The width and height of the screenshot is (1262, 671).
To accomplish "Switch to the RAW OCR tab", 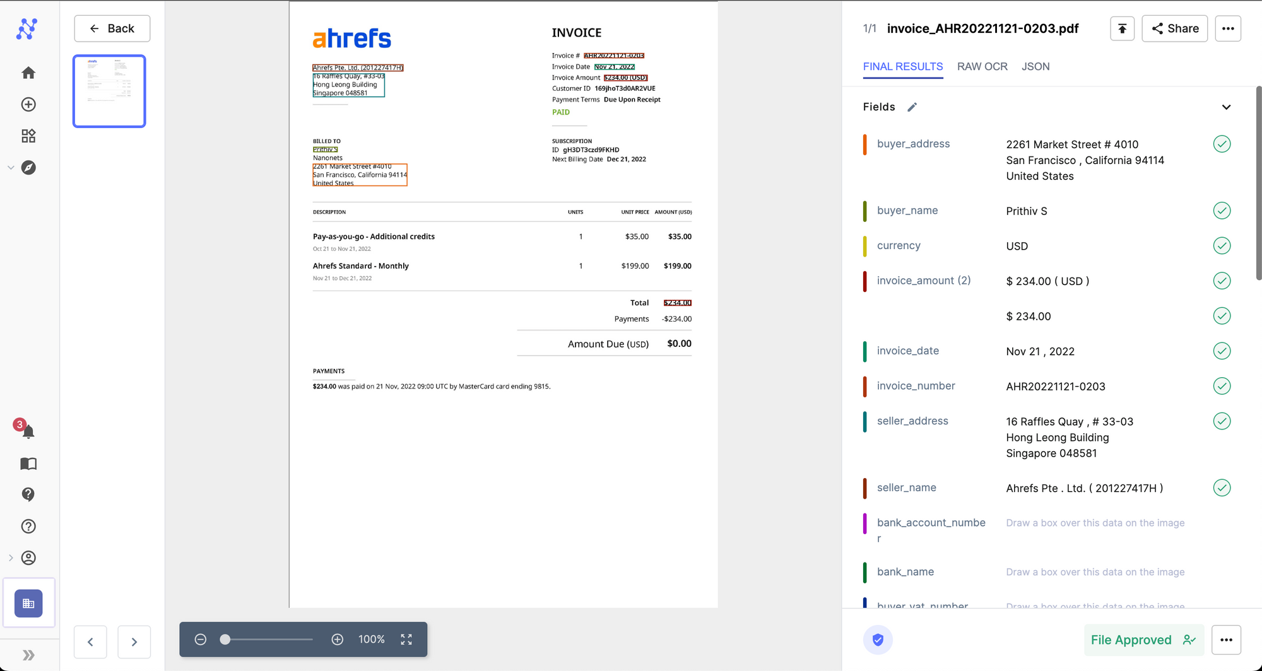I will [x=982, y=66].
